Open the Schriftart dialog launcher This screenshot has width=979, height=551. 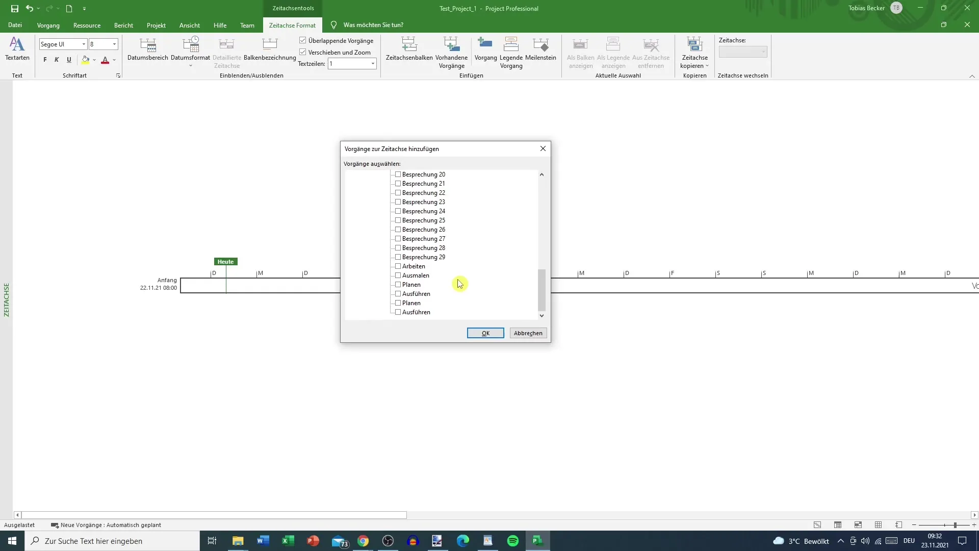pos(118,76)
